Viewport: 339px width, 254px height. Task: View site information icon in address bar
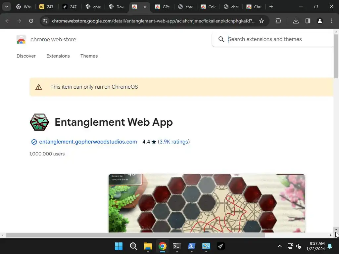pyautogui.click(x=45, y=21)
